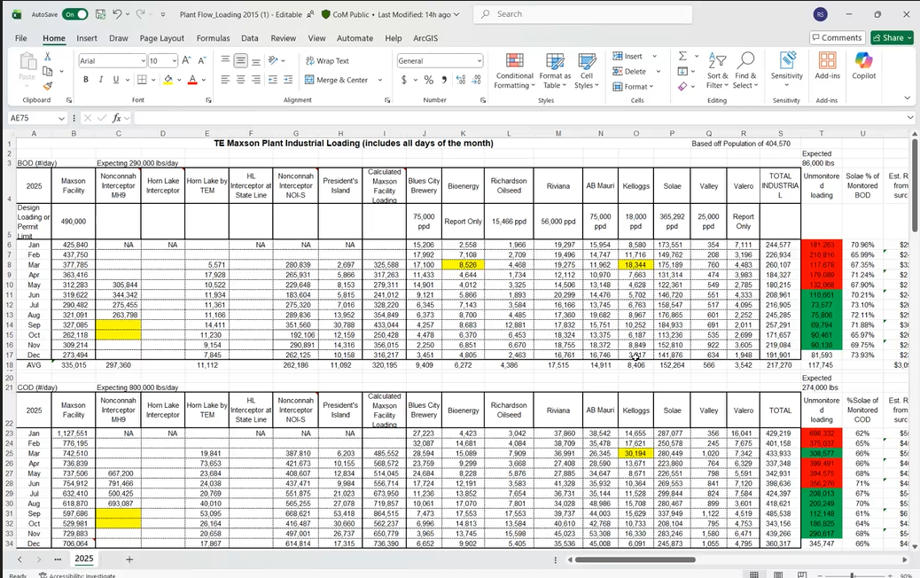Toggle bold formatting on selection
Screen dimensions: 920x578
point(86,80)
